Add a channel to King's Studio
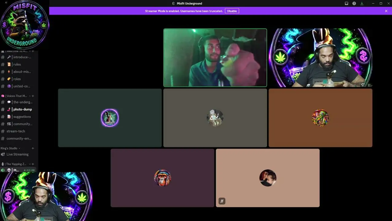 point(33,148)
